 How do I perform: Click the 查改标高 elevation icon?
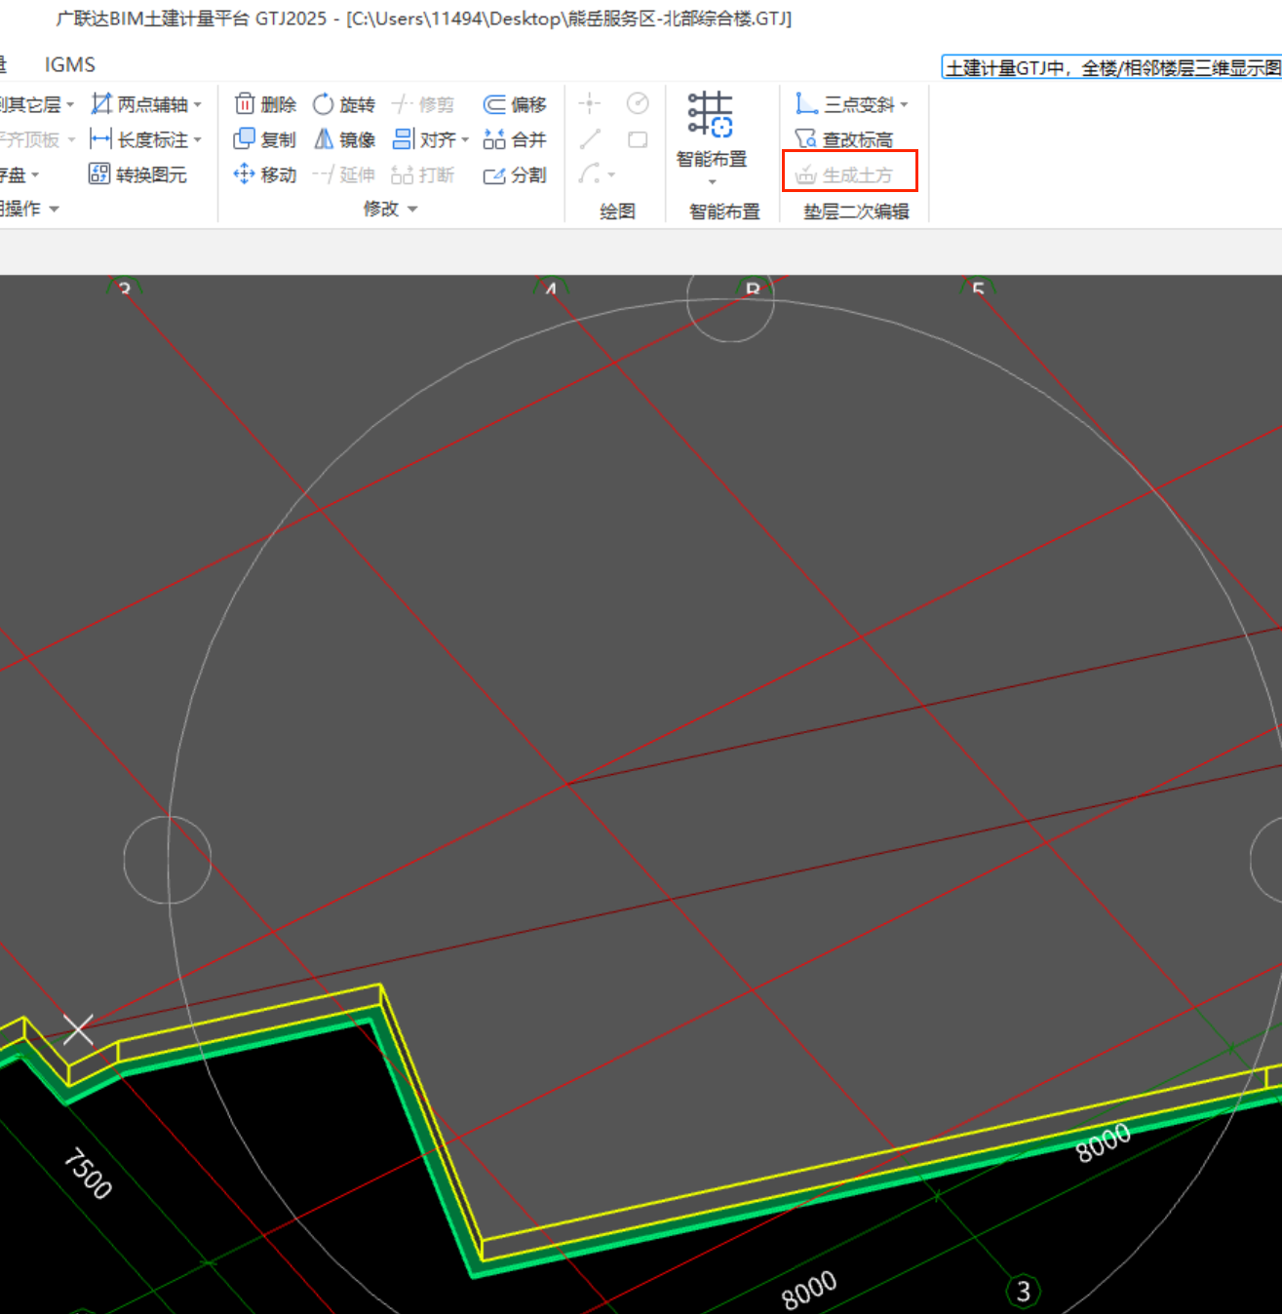click(805, 139)
